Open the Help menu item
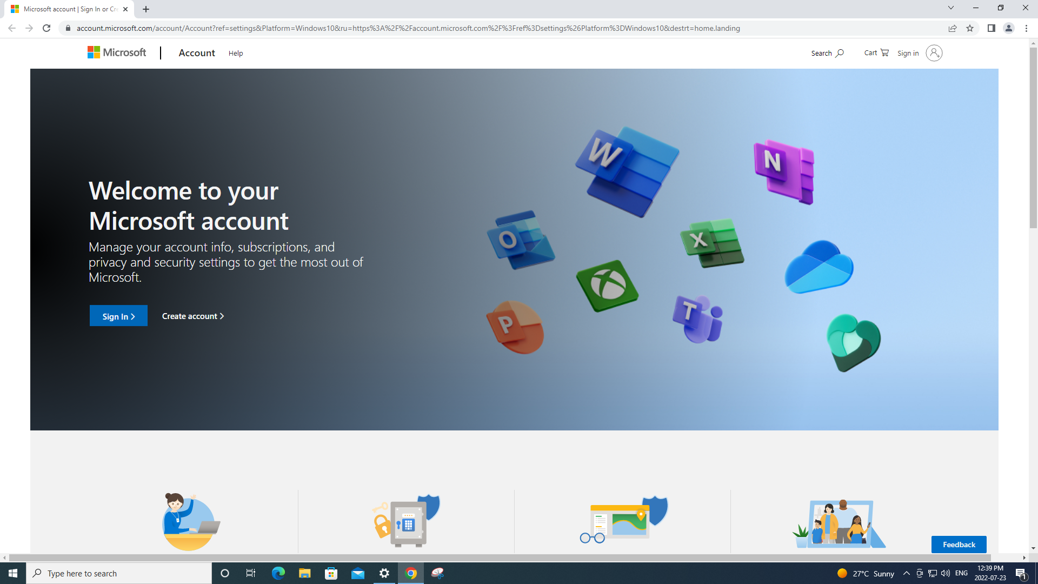Image resolution: width=1038 pixels, height=584 pixels. (x=236, y=53)
